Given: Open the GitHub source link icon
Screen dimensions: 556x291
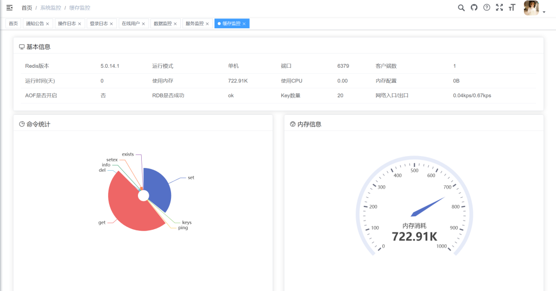Looking at the screenshot, I should (474, 8).
